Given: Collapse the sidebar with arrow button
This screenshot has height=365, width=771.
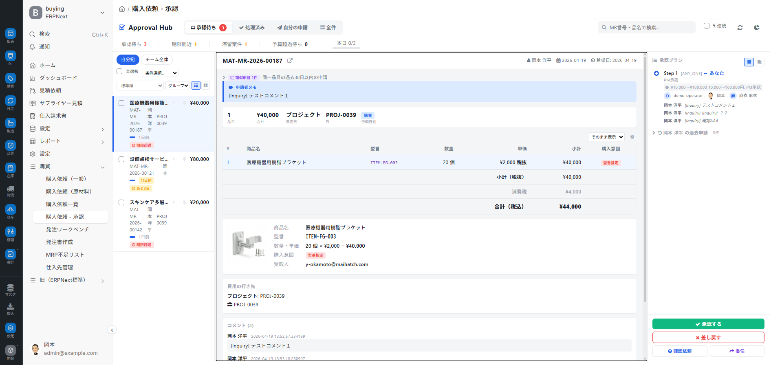Looking at the screenshot, I should (x=112, y=330).
